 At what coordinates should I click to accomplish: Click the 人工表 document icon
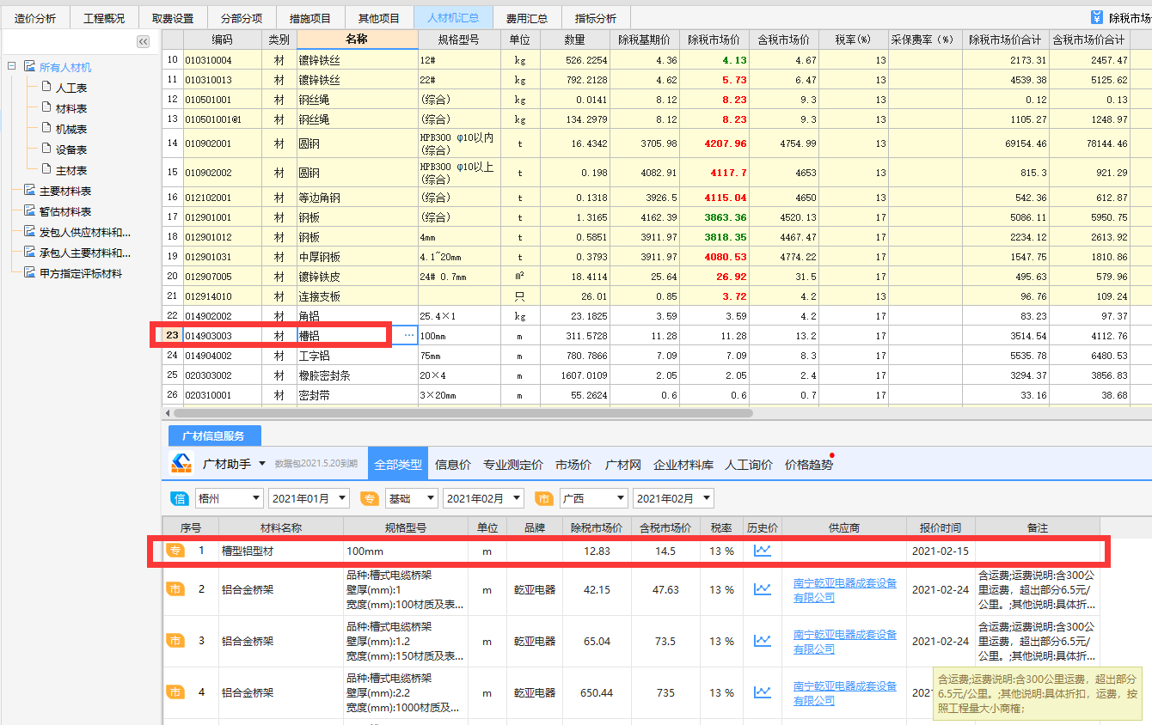46,87
